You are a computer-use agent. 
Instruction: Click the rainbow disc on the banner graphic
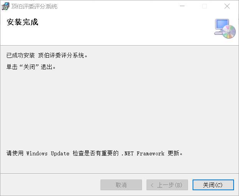coord(229,31)
